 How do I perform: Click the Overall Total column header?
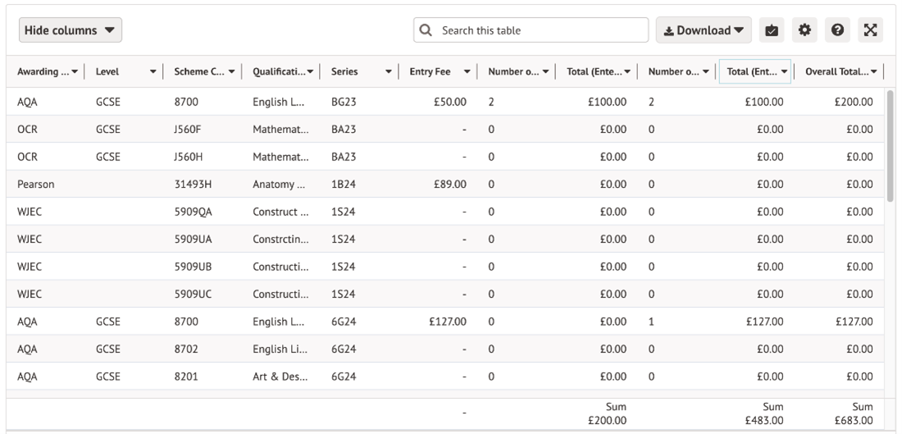836,72
